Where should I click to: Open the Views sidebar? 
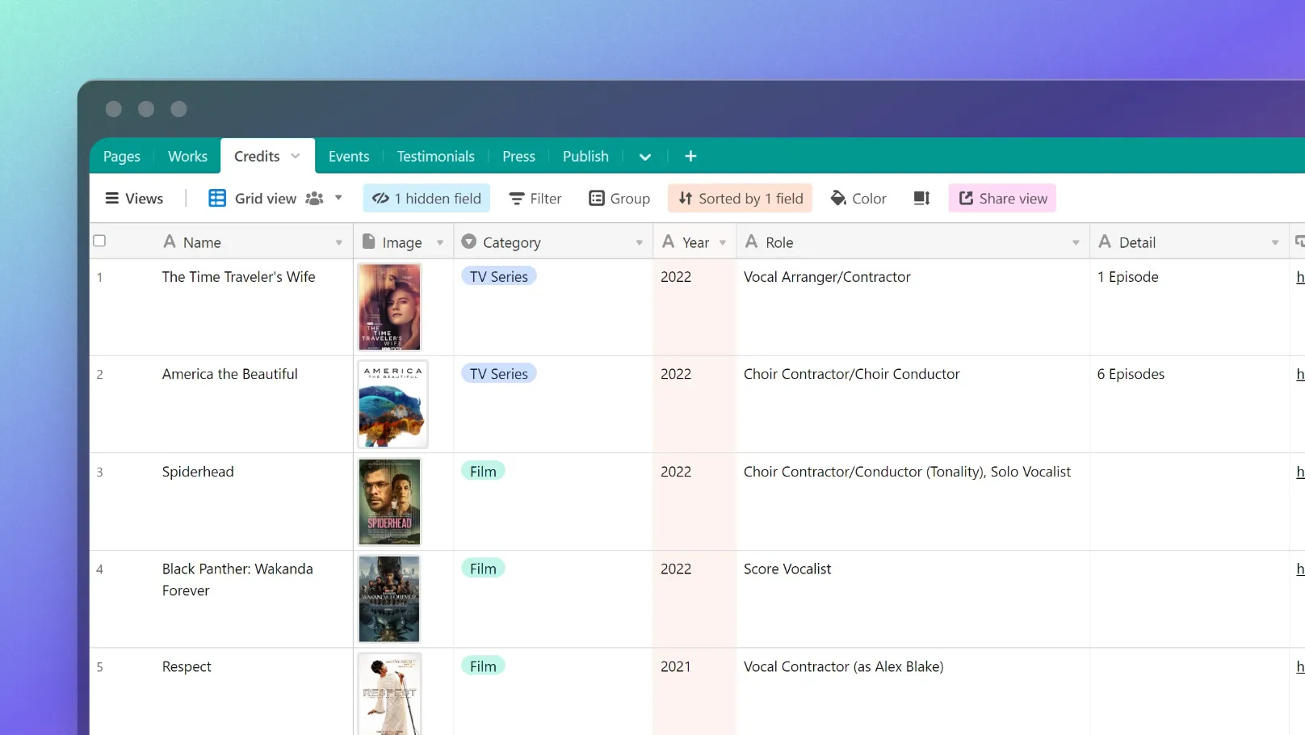click(134, 198)
